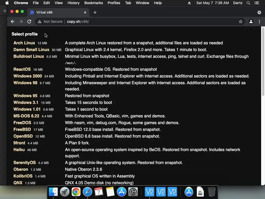The height and width of the screenshot is (199, 265).
Task: Start the MS-DOS 6.22 profile
Action: [x=26, y=116]
